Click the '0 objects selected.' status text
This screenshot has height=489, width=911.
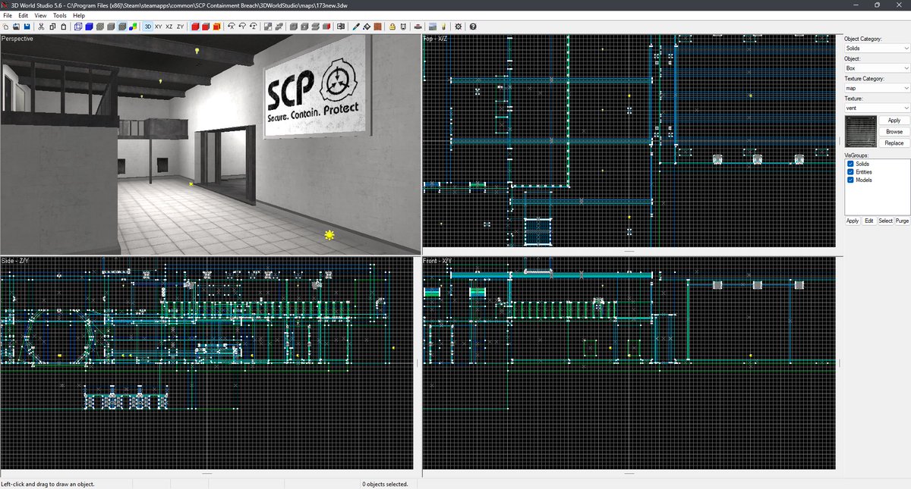click(386, 484)
